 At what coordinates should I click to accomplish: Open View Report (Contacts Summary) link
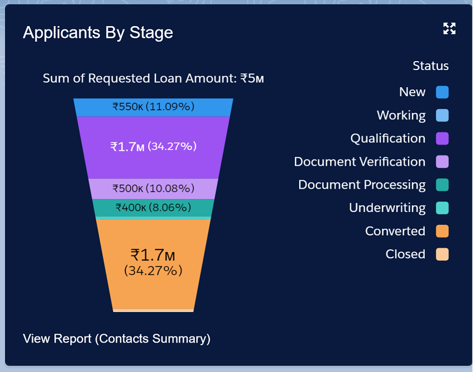coord(117,339)
